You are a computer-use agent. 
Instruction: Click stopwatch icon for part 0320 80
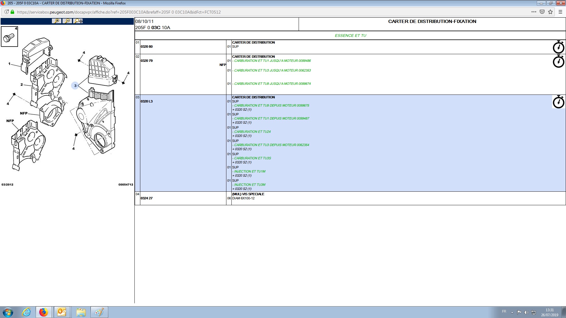(558, 47)
